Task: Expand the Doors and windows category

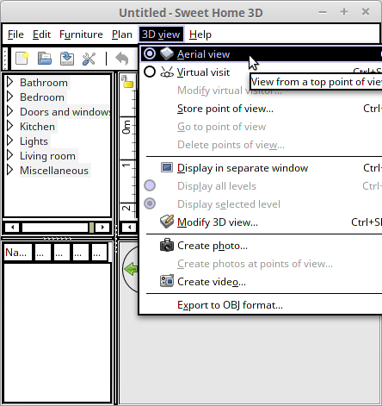Action: point(10,111)
